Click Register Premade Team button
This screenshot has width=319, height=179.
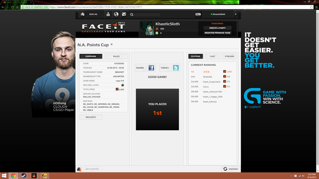coord(217,33)
